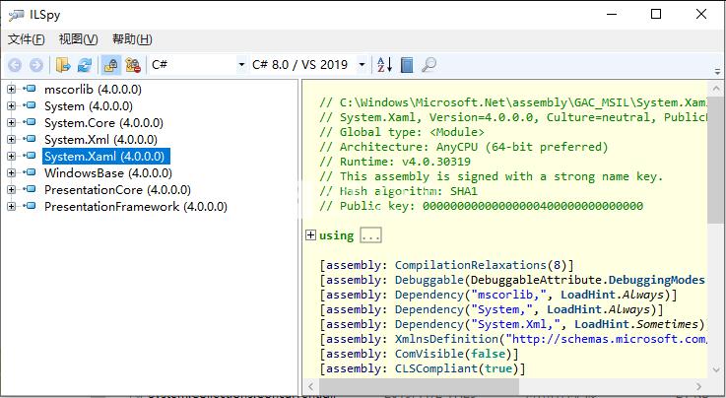Click the Forward navigation arrow

[35, 65]
